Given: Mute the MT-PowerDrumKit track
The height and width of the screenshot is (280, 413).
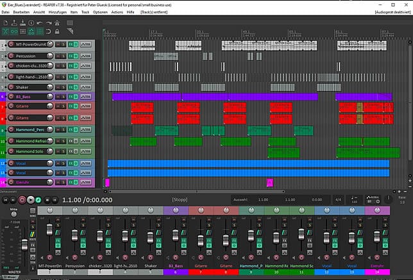Looking at the screenshot, I should 58,44.
